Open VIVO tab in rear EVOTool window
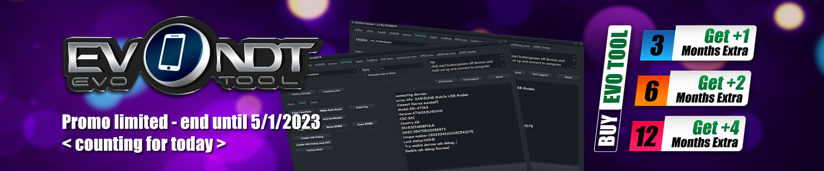Viewport: 824px width, 171px height. (x=370, y=31)
